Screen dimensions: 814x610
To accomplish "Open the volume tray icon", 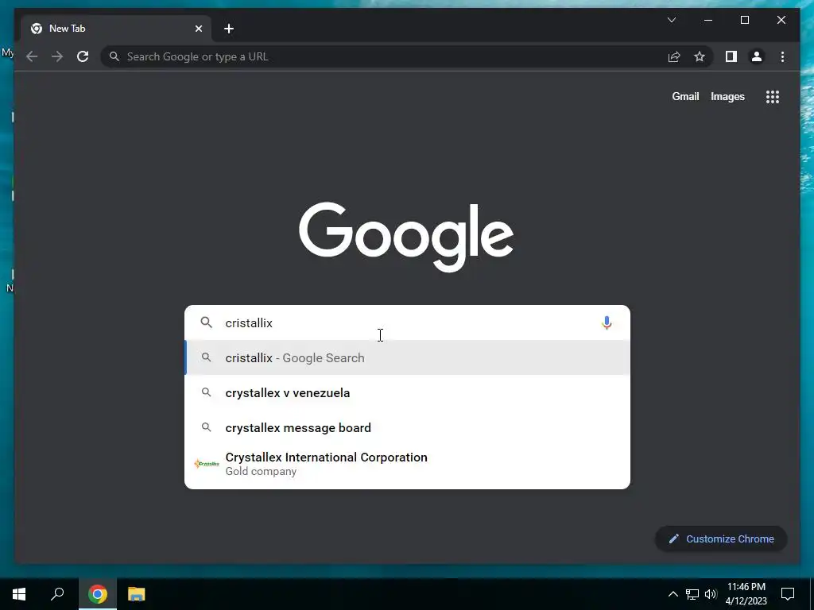I will click(711, 594).
